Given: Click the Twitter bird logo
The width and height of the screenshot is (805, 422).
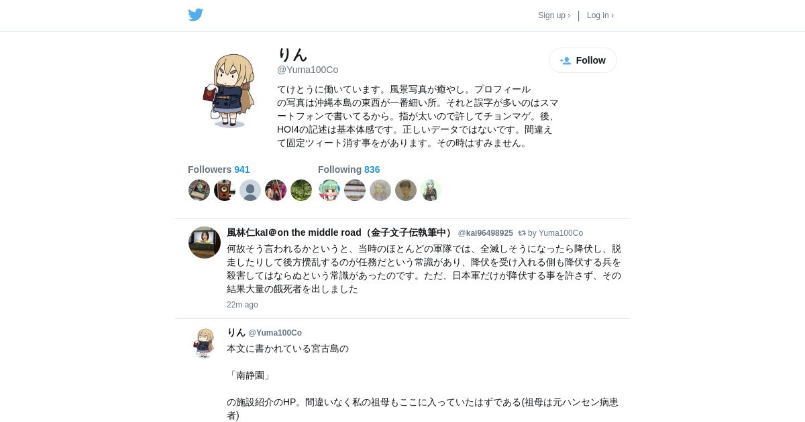Looking at the screenshot, I should (195, 15).
